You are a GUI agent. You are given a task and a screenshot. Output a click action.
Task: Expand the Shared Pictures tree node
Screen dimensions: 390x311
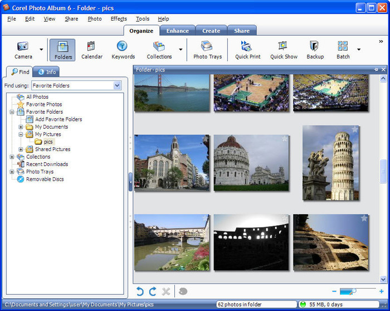(21, 149)
